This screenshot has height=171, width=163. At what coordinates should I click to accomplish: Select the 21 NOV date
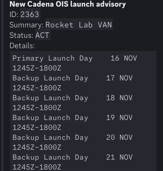coord(119,157)
